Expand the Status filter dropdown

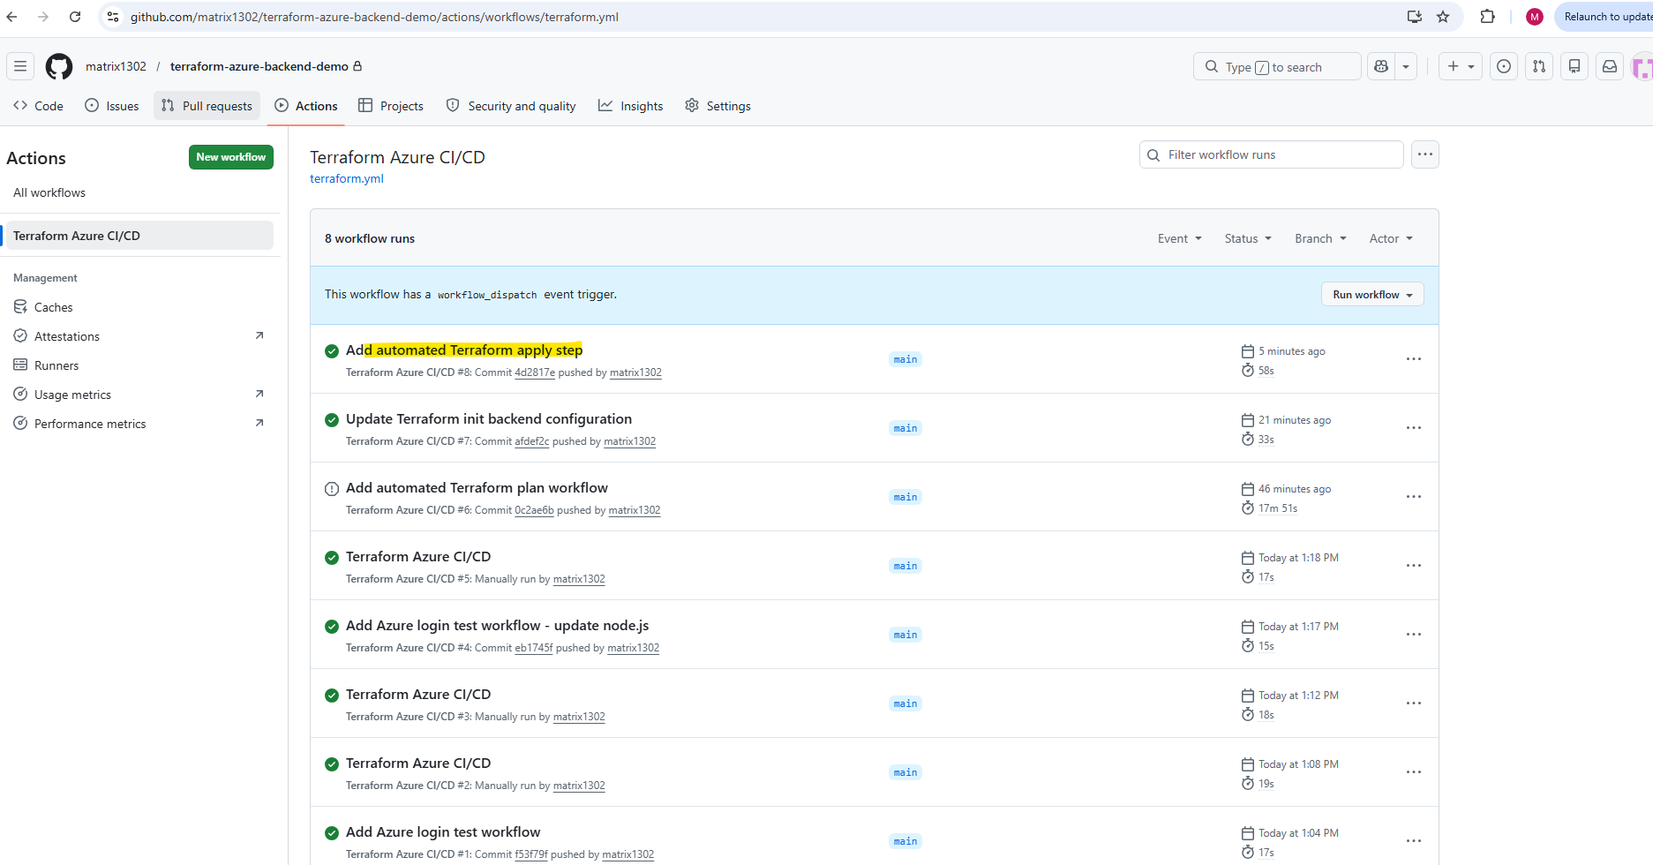point(1248,238)
